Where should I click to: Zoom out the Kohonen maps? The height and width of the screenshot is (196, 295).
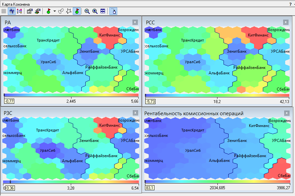pyautogui.click(x=87, y=11)
